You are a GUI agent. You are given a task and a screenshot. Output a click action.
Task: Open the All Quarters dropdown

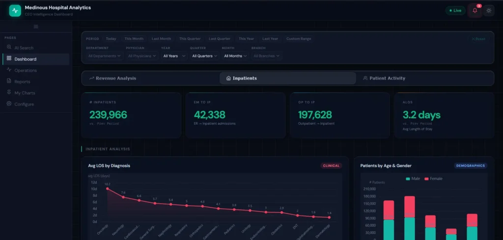click(x=204, y=56)
